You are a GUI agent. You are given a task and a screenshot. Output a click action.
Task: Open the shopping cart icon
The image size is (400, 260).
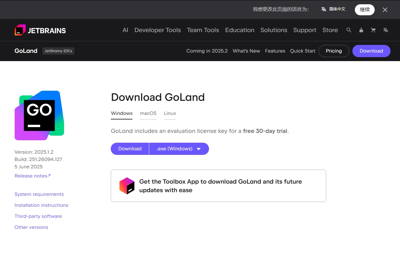click(x=373, y=30)
